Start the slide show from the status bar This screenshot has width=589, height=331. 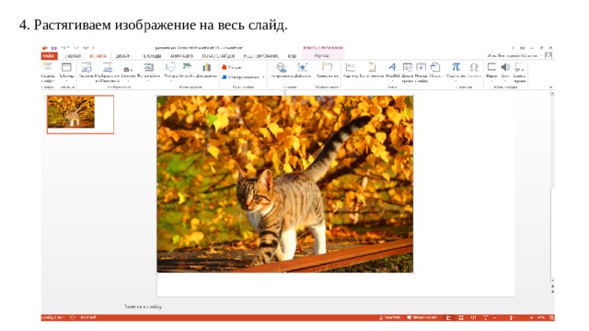point(485,318)
